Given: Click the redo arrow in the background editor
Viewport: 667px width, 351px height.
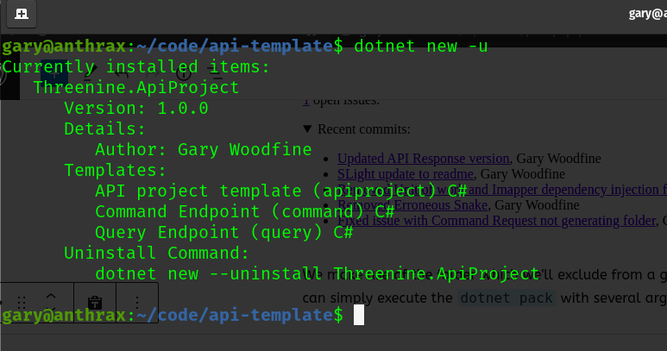Looking at the screenshot, I should pyautogui.click(x=153, y=75).
